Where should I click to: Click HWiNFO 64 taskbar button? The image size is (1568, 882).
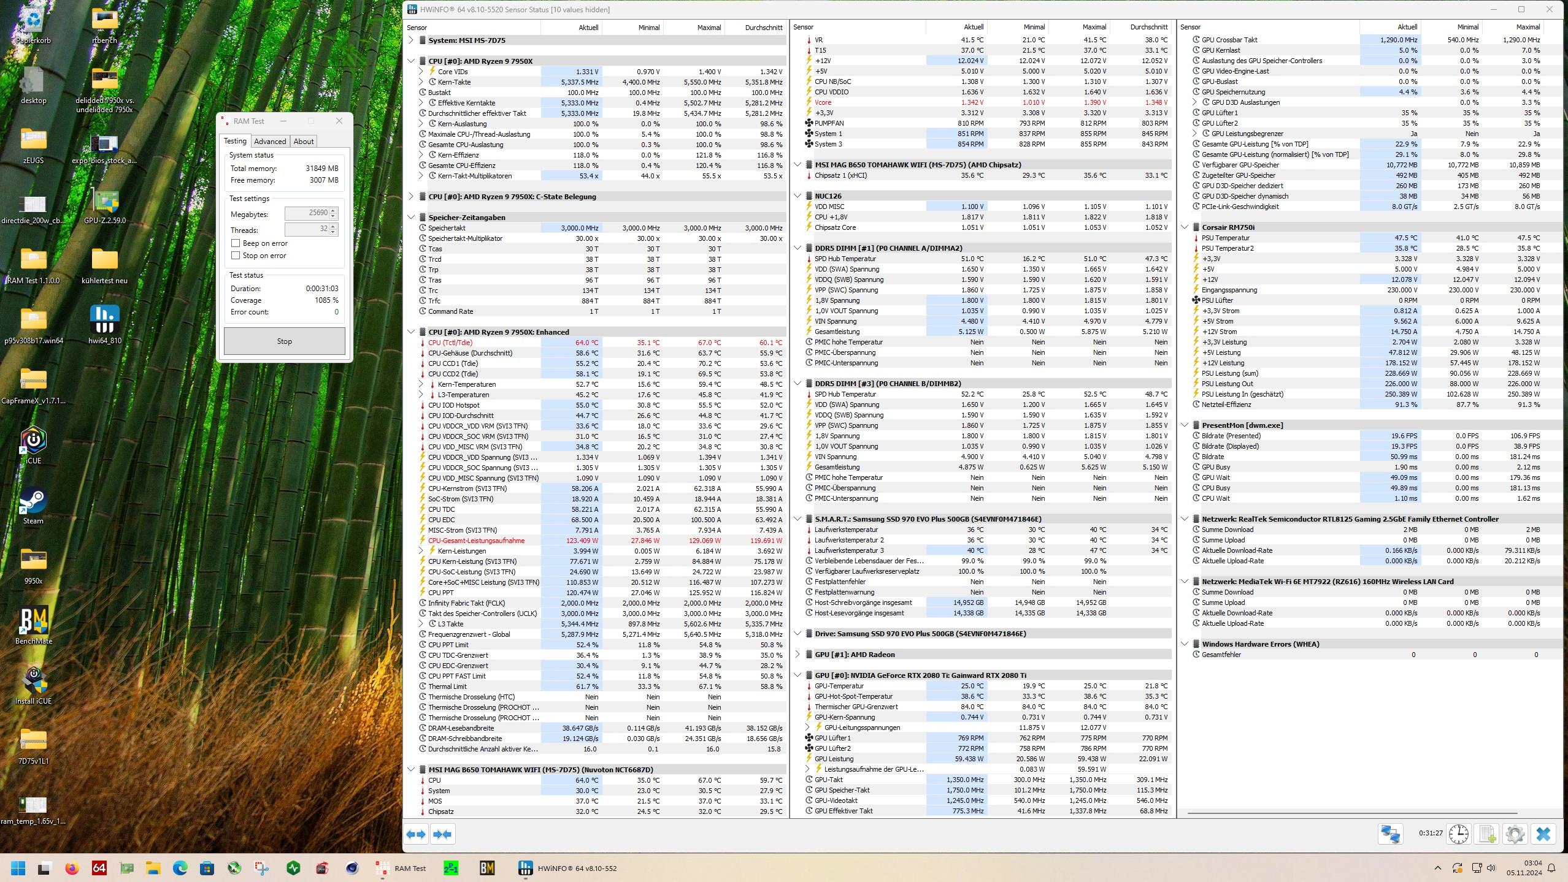click(568, 868)
